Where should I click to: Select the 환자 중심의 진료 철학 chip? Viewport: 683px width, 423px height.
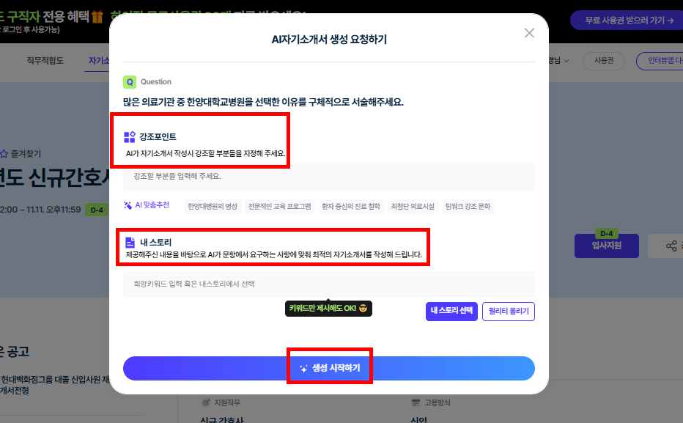(x=351, y=207)
